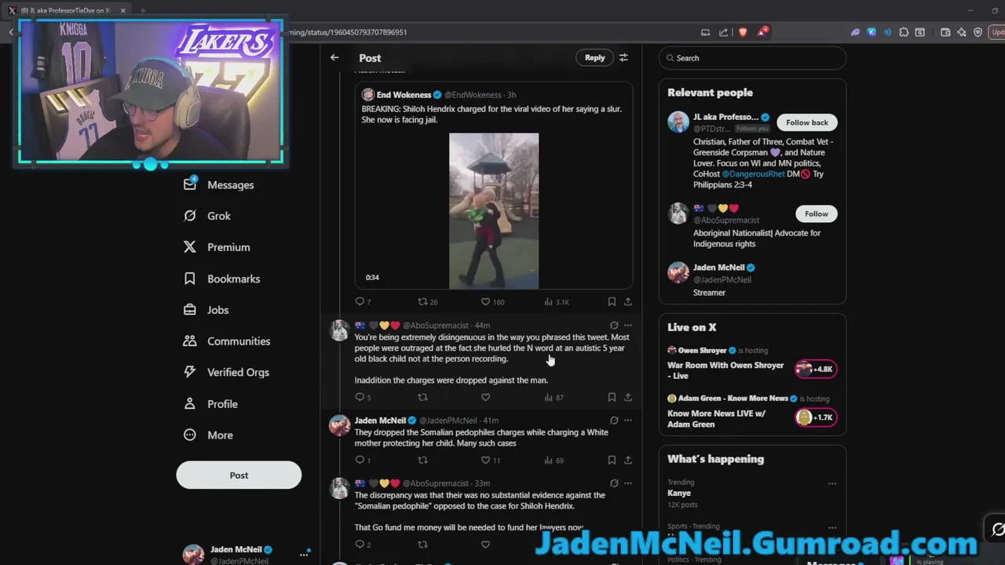
Task: Open Premium in the sidebar
Action: tap(217, 247)
